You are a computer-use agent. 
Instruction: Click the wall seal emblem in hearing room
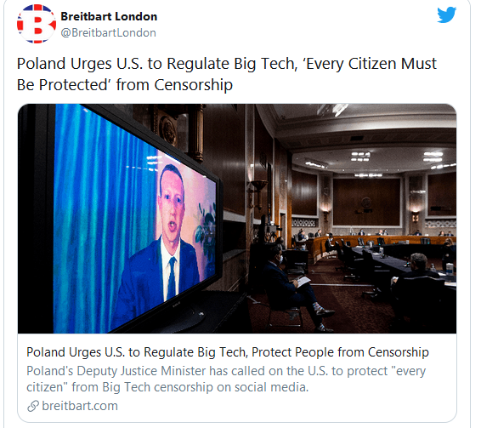tap(366, 204)
